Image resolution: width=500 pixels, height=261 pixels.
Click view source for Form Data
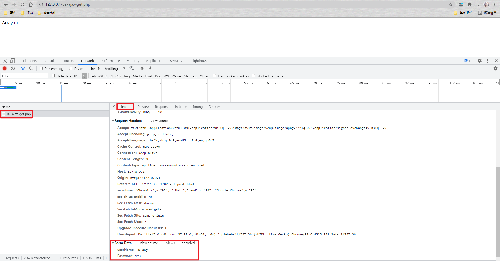149,243
